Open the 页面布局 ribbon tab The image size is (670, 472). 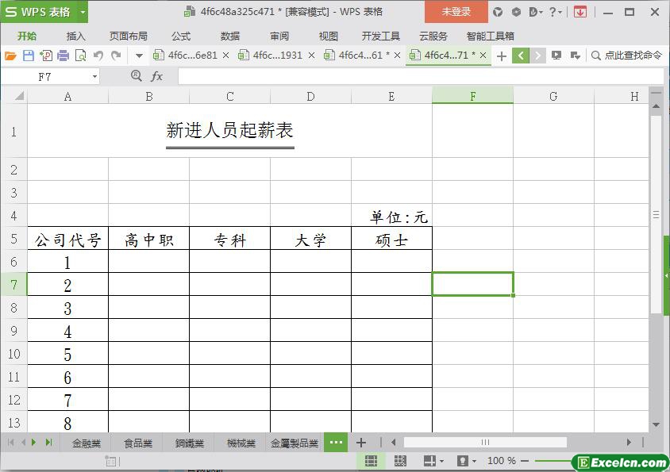(x=128, y=36)
